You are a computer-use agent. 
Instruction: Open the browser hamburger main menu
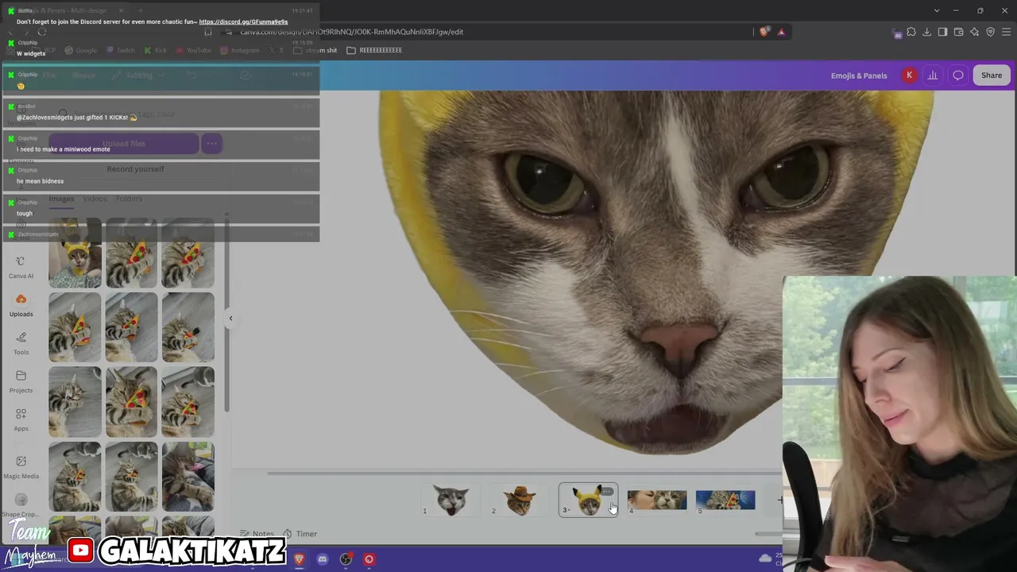coord(1006,32)
